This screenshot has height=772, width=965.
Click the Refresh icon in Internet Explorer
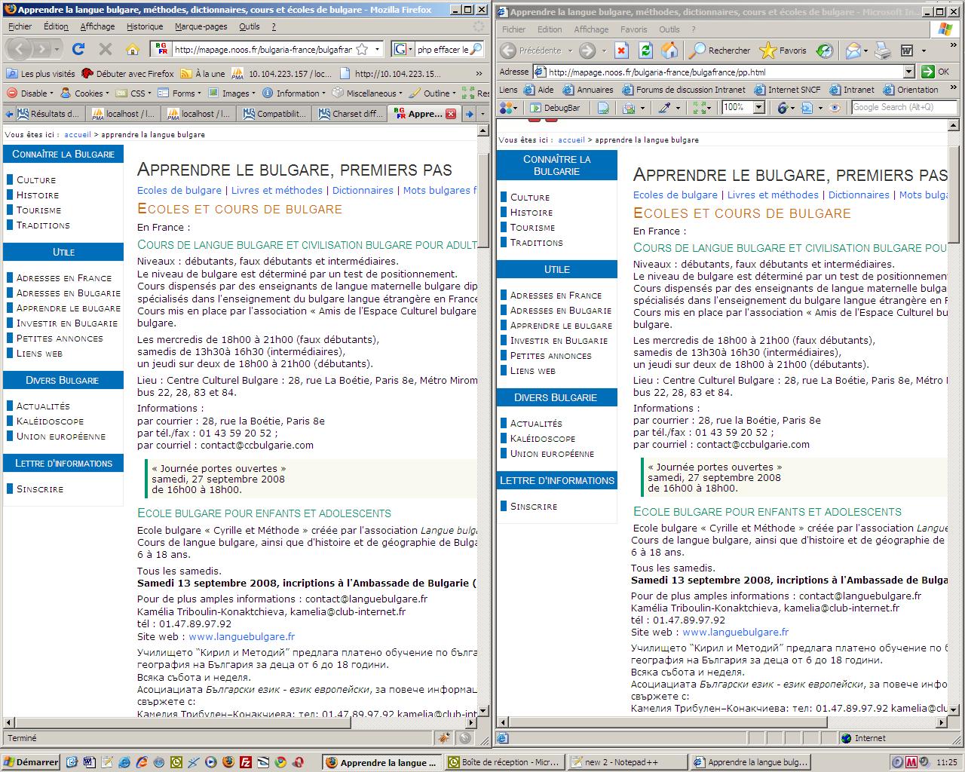point(645,51)
